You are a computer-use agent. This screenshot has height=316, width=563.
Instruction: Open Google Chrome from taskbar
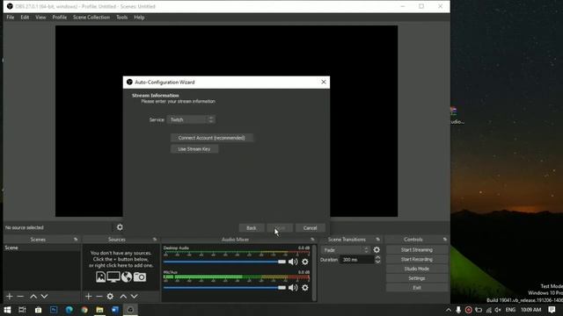[84, 310]
